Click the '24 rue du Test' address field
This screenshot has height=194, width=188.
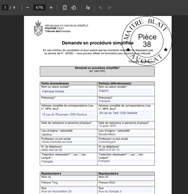126,115
